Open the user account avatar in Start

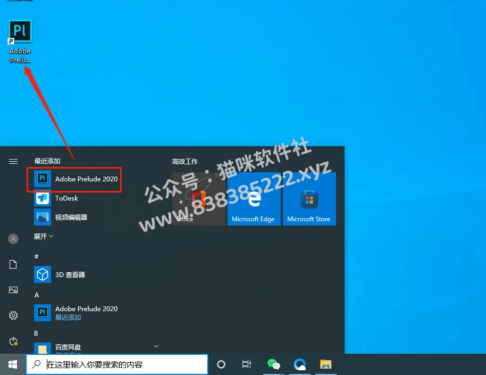[13, 239]
